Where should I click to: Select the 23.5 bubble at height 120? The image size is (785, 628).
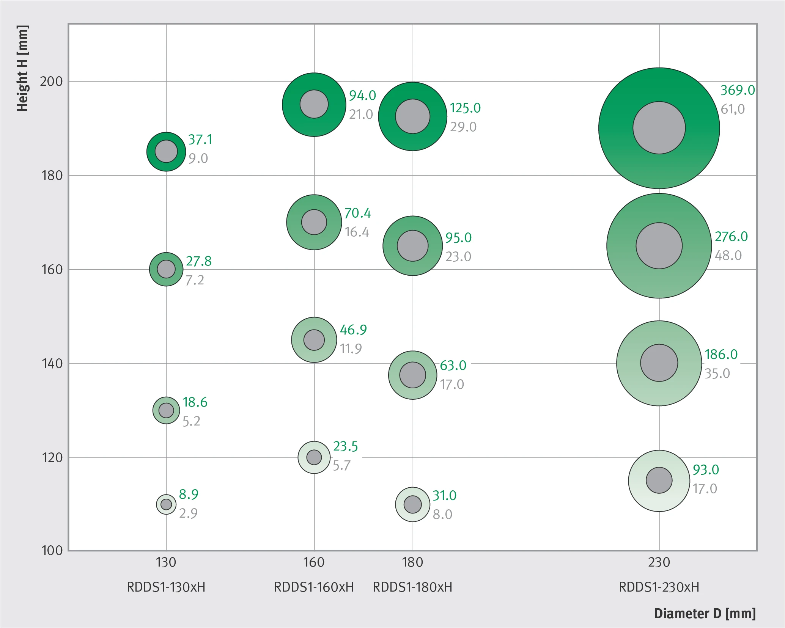314,457
